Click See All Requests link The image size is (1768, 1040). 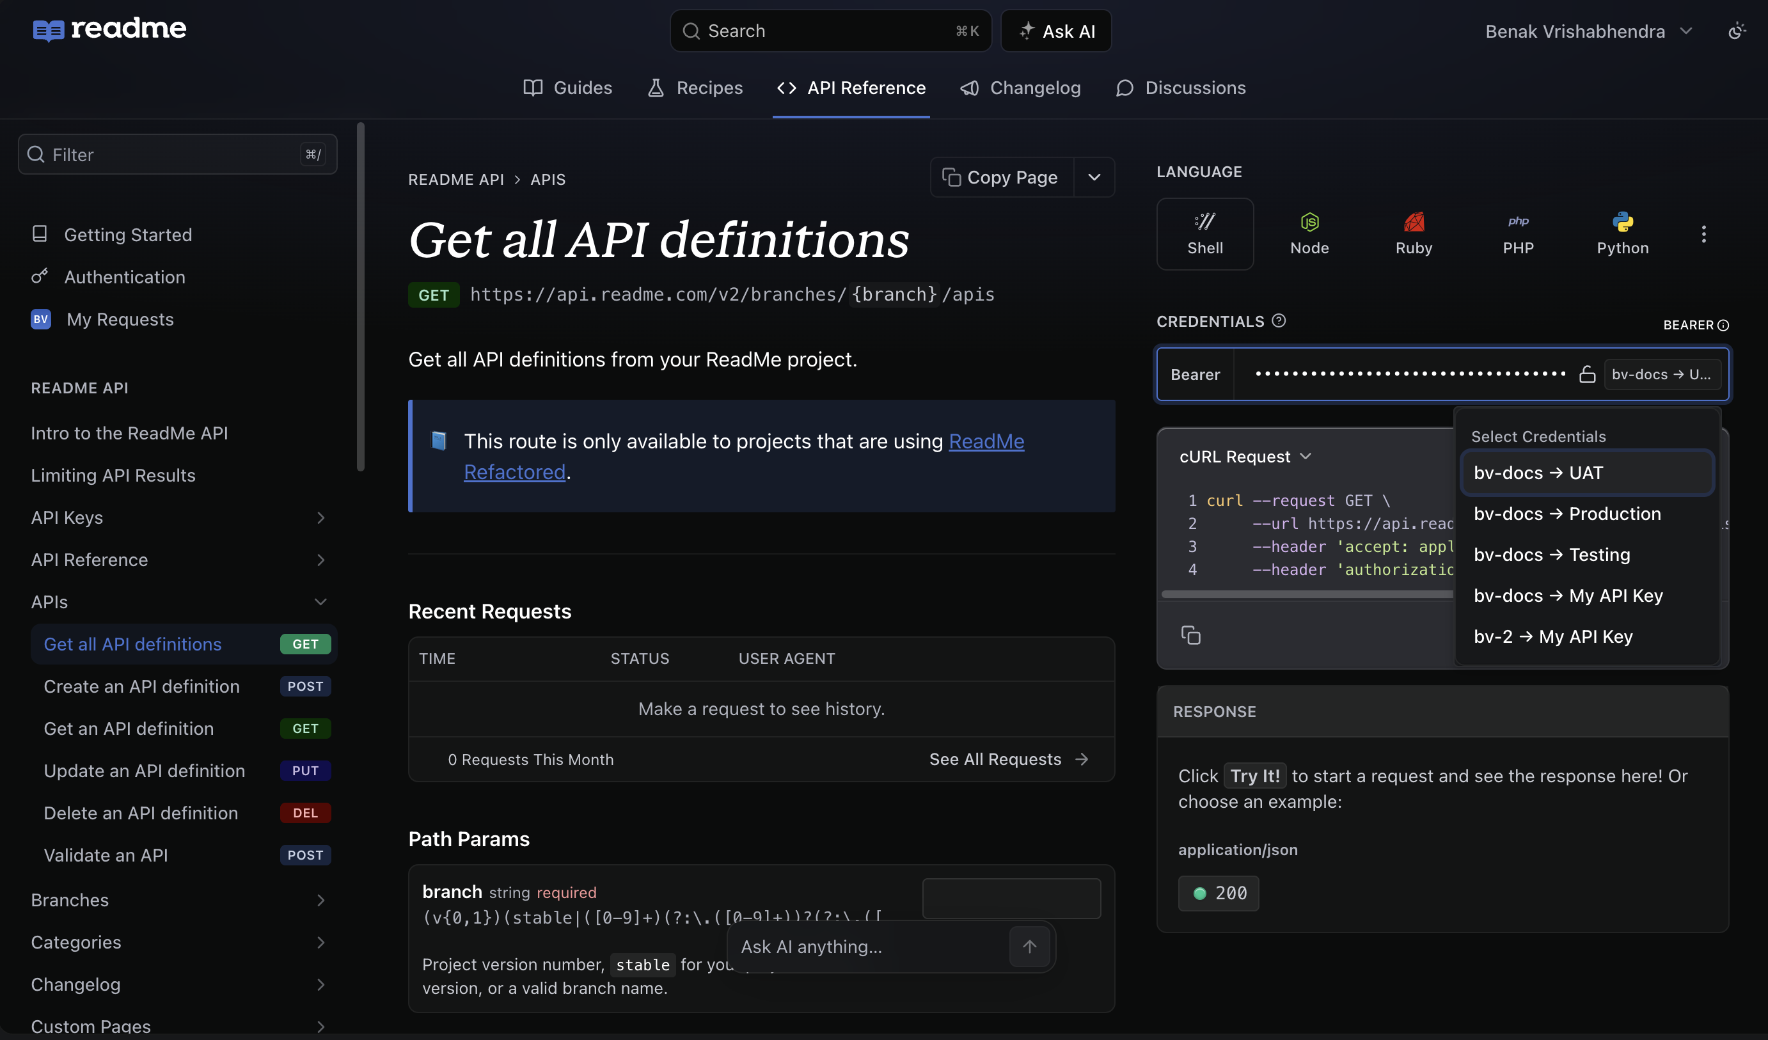click(1008, 759)
